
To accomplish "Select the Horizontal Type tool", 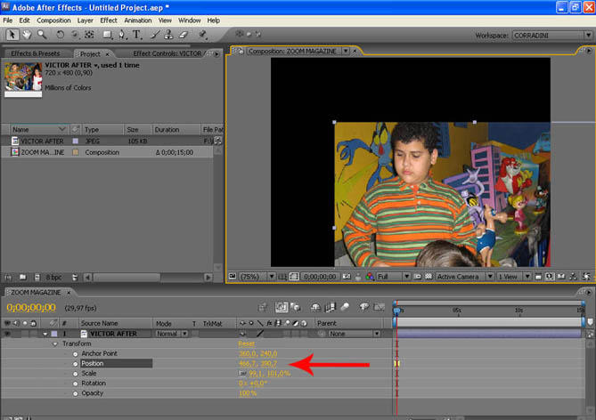I will (136, 35).
